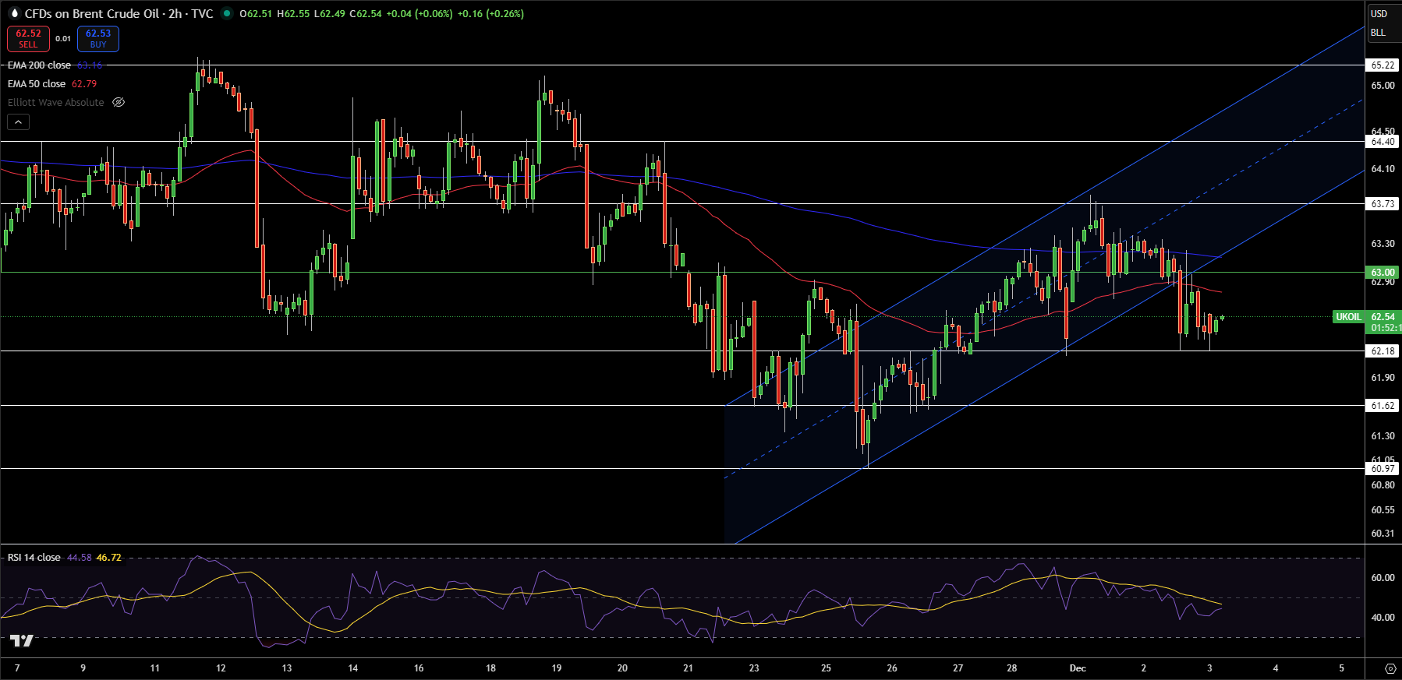Click the 0.01 spread value
The image size is (1402, 680).
pos(63,38)
